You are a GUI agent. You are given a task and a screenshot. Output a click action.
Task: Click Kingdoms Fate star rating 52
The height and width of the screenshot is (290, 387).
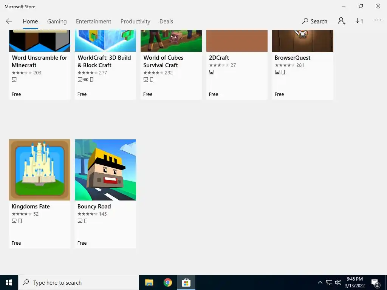point(25,214)
